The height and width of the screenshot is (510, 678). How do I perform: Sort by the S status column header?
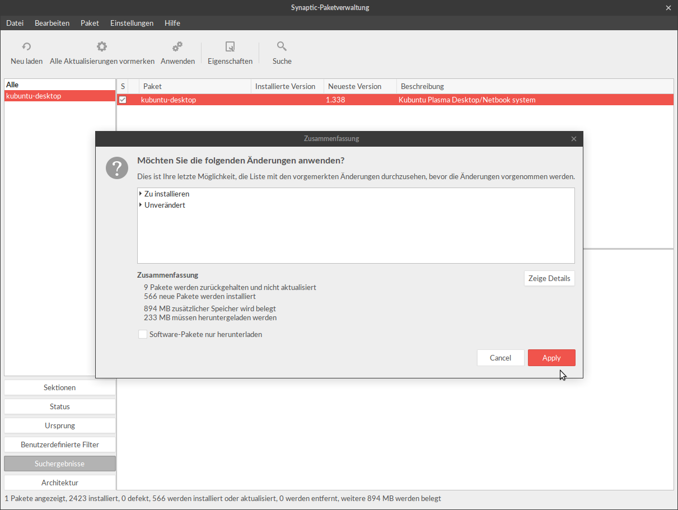coord(123,86)
